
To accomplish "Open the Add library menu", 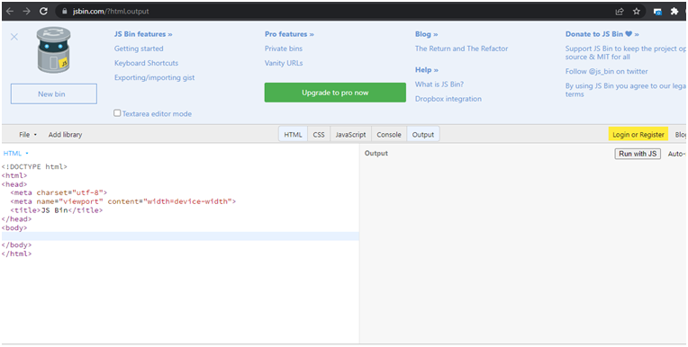I will tap(66, 135).
